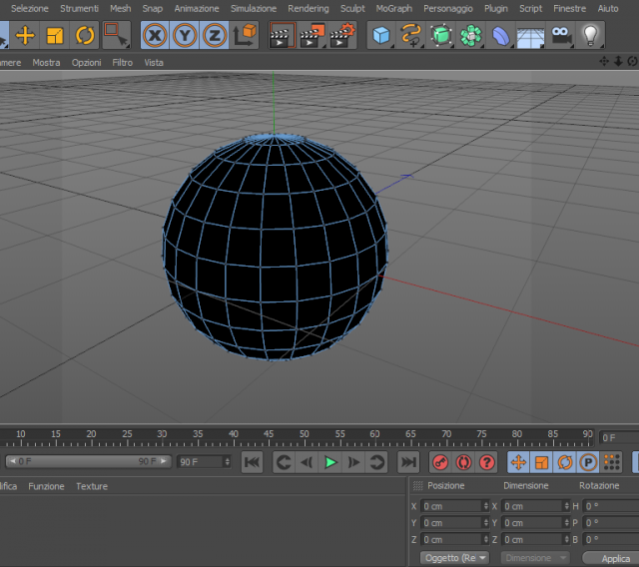
Task: Toggle the Y axis lock
Action: click(x=185, y=36)
